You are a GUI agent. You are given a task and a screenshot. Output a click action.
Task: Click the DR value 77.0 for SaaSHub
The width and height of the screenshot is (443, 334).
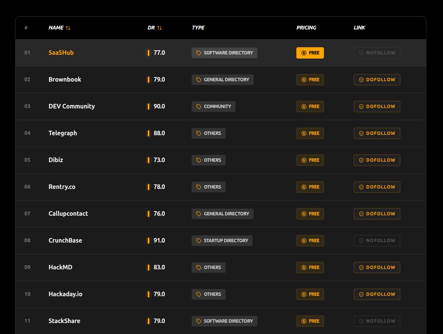(x=159, y=53)
